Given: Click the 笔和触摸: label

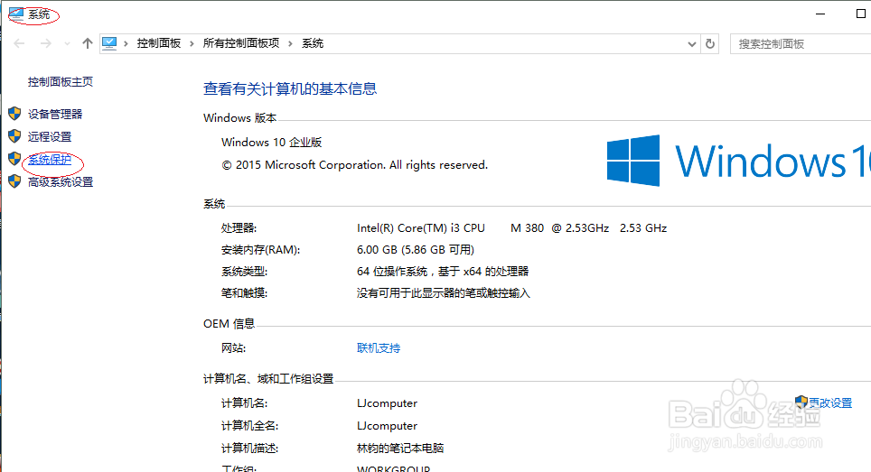Looking at the screenshot, I should [245, 292].
